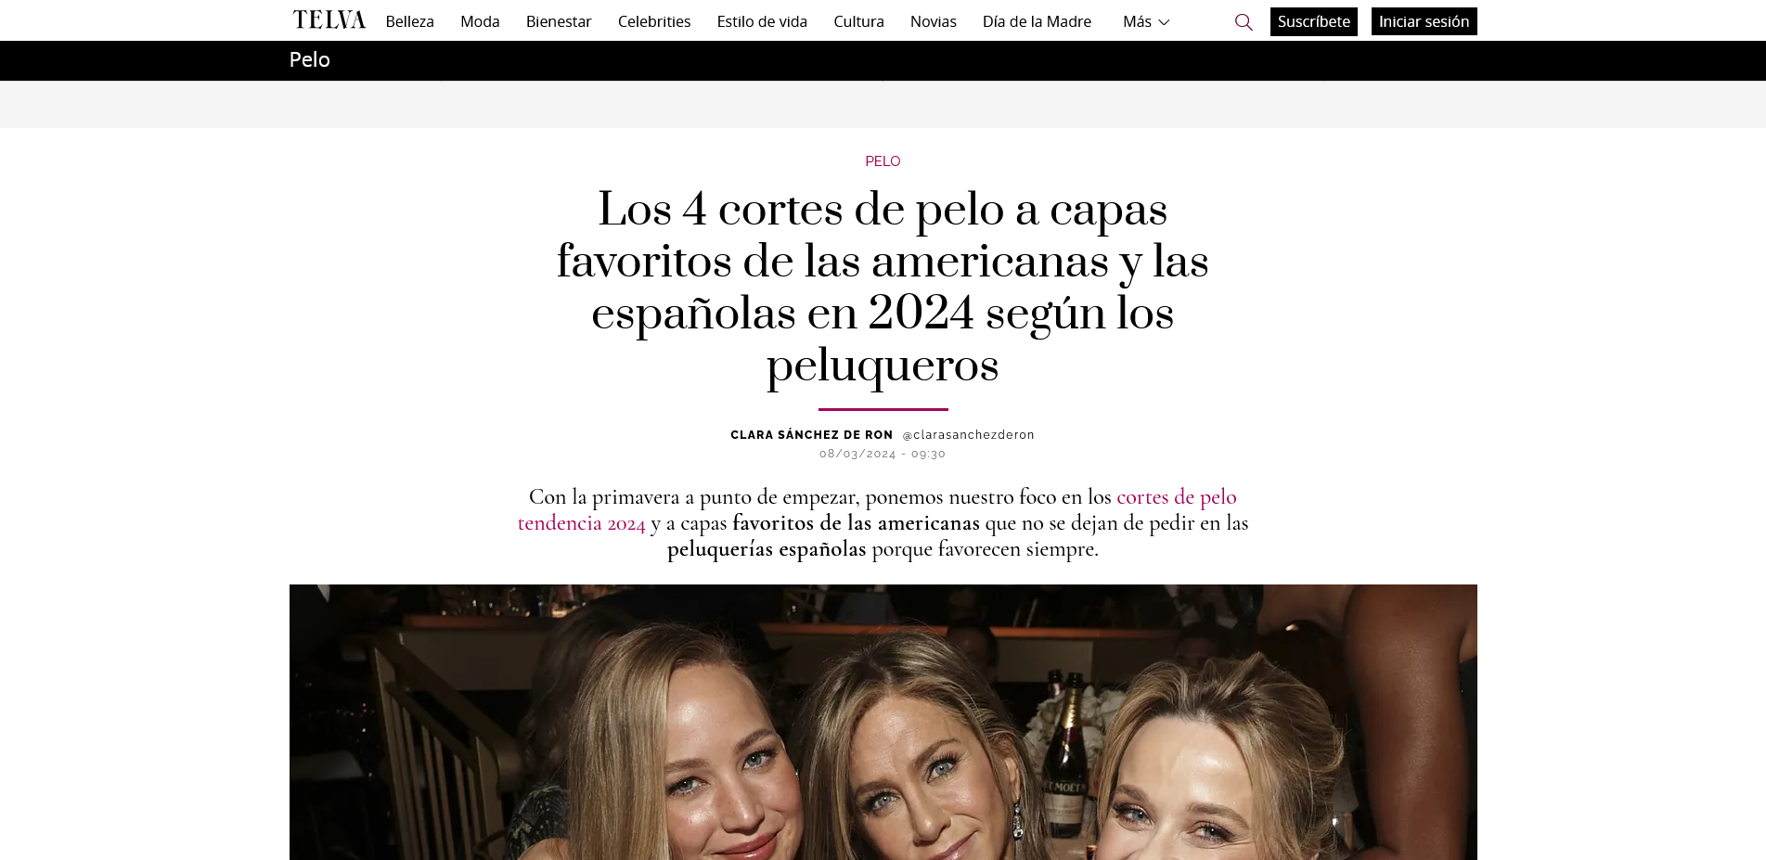Expand the Más dropdown menu
This screenshot has height=860, width=1766.
[x=1146, y=21]
